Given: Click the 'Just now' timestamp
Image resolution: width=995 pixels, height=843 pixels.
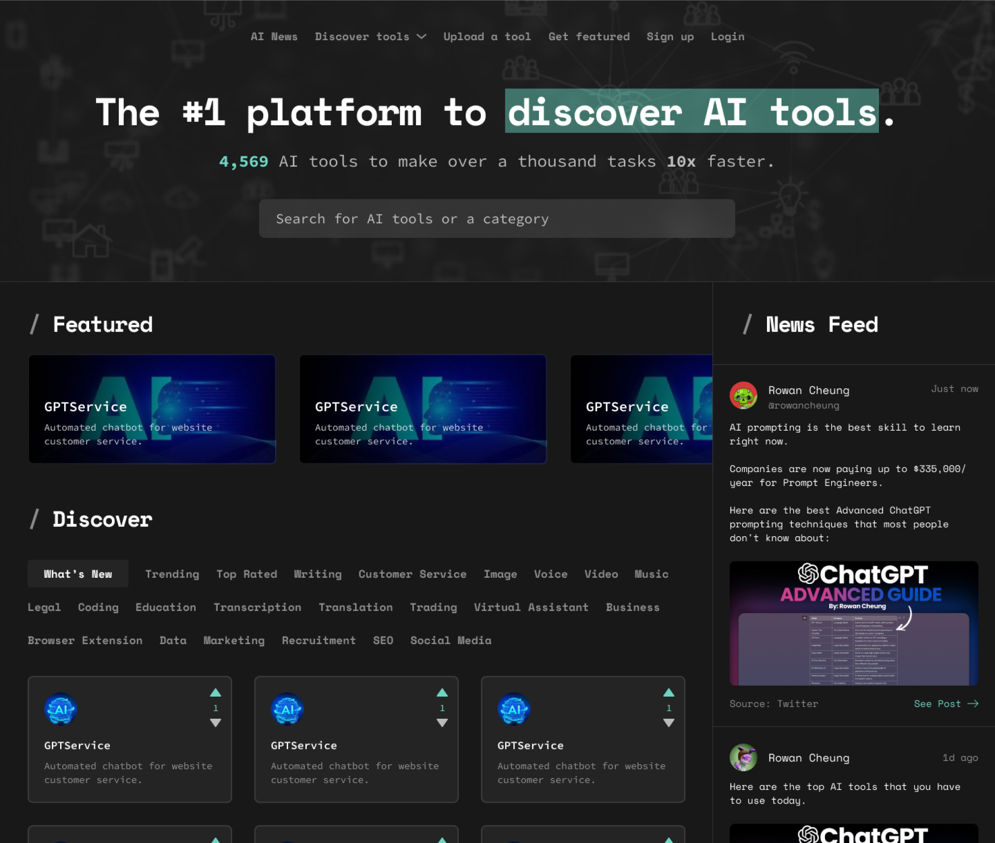Looking at the screenshot, I should click(x=954, y=388).
